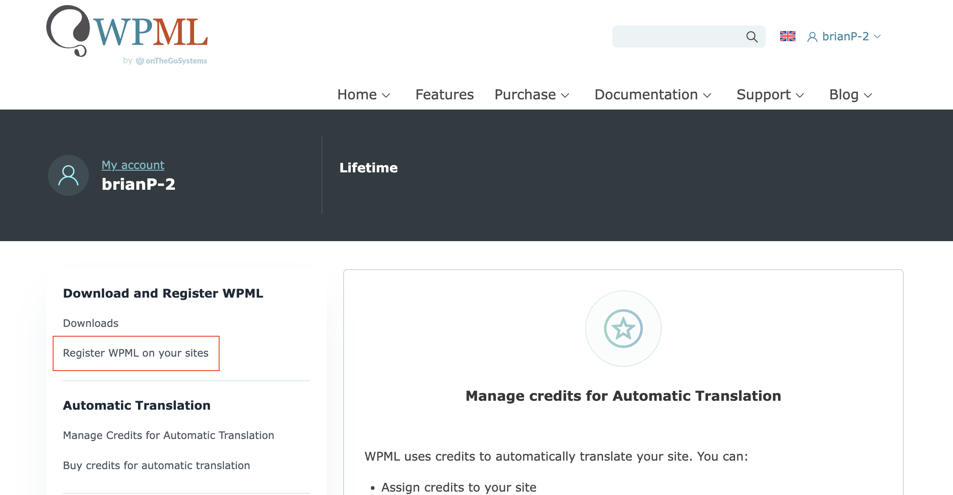Image resolution: width=953 pixels, height=495 pixels.
Task: Click the star credits icon
Action: tap(623, 329)
